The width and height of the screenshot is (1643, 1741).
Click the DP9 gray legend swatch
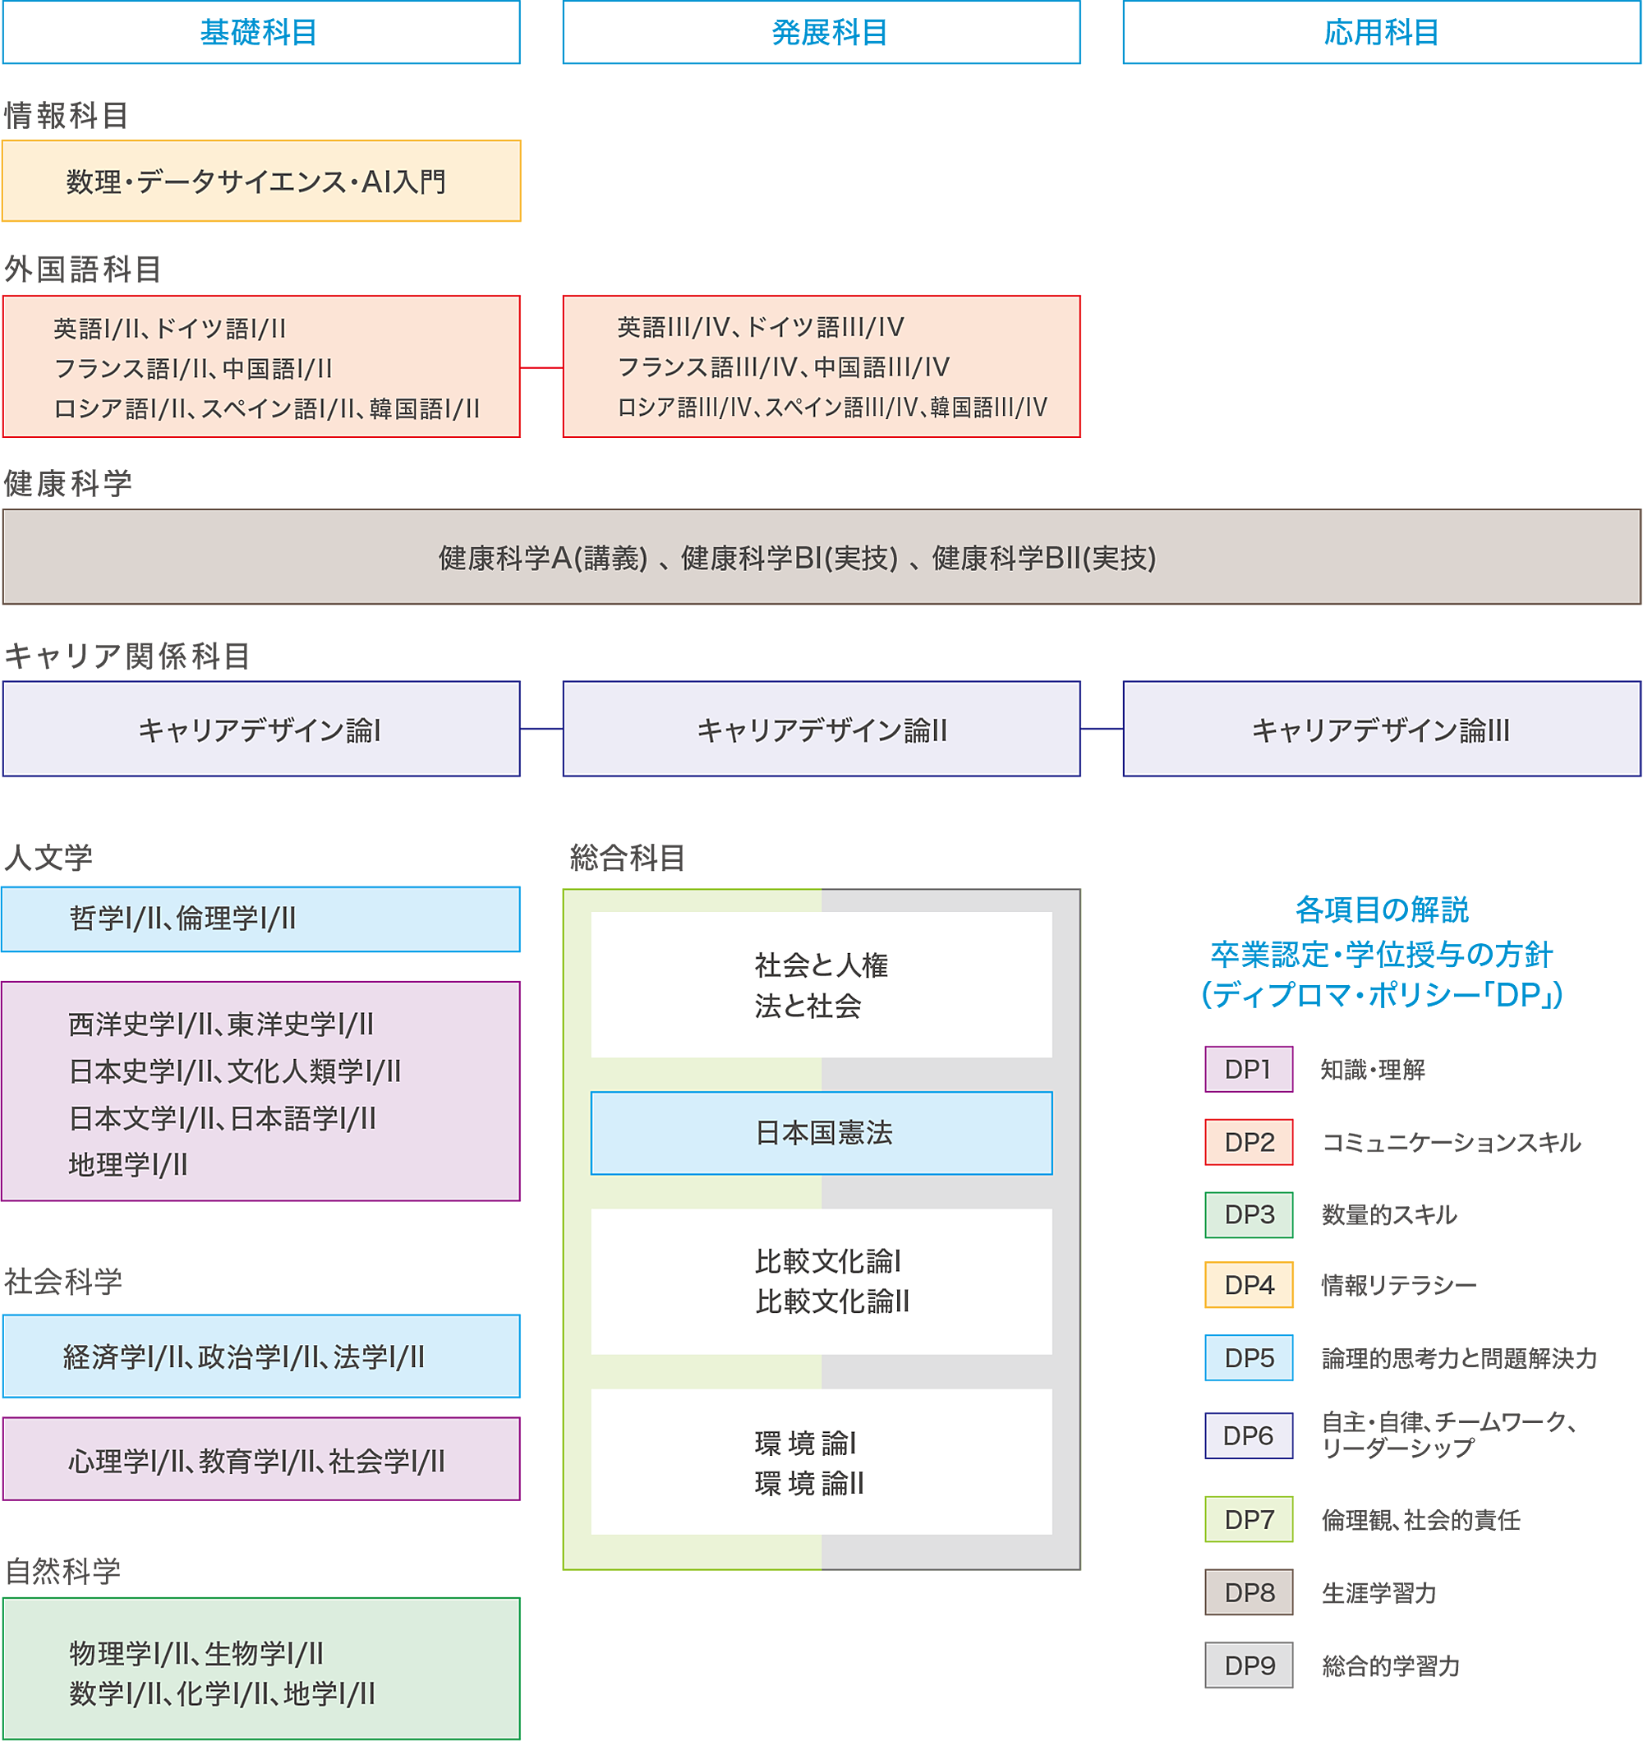pyautogui.click(x=1248, y=1665)
